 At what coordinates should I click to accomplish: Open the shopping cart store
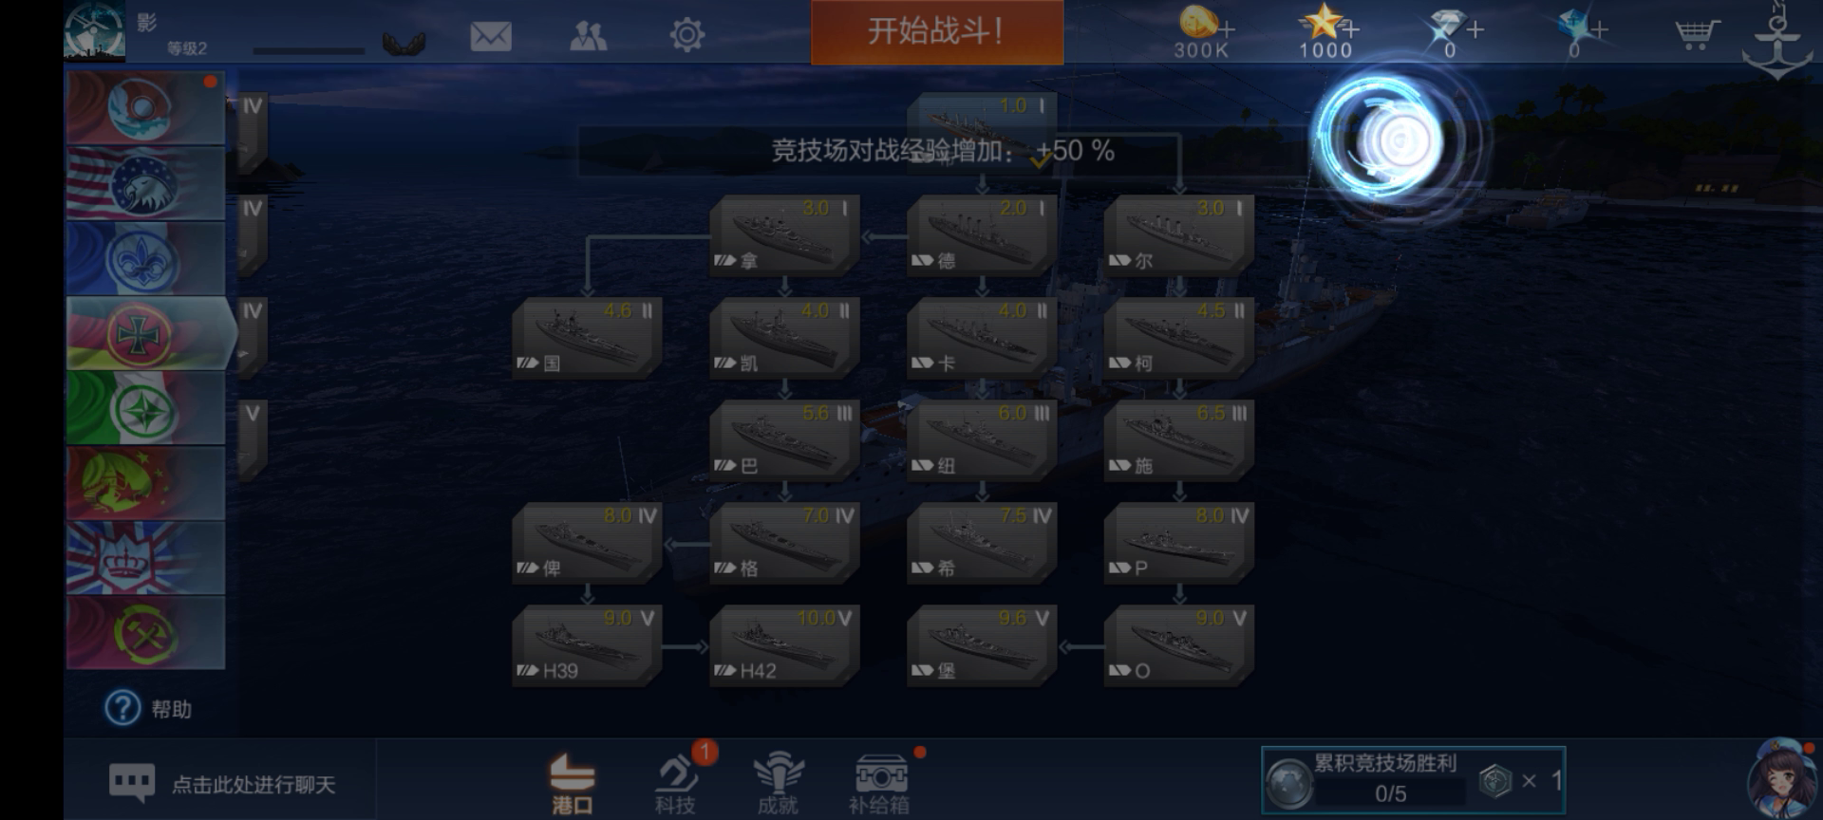1697,34
